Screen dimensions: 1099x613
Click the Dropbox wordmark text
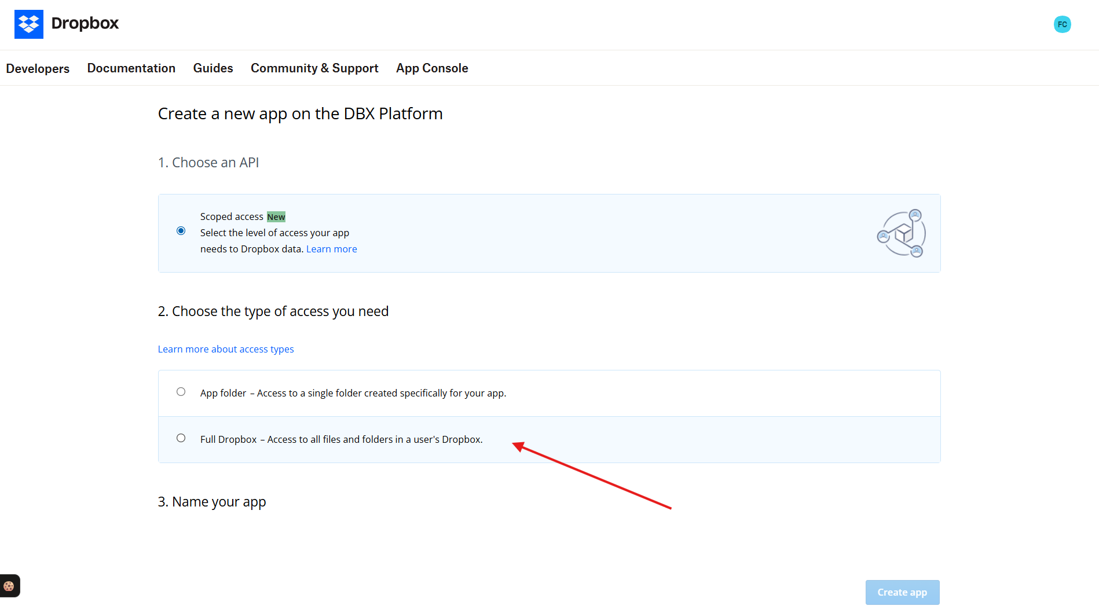click(85, 23)
